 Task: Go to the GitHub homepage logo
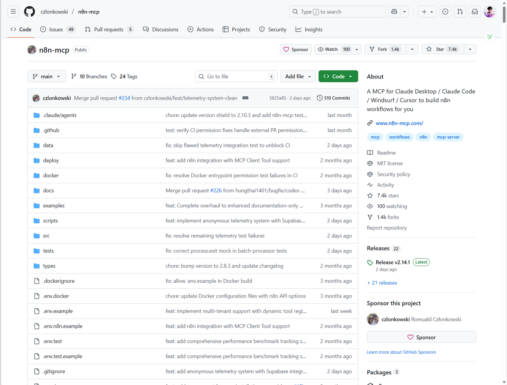[29, 11]
